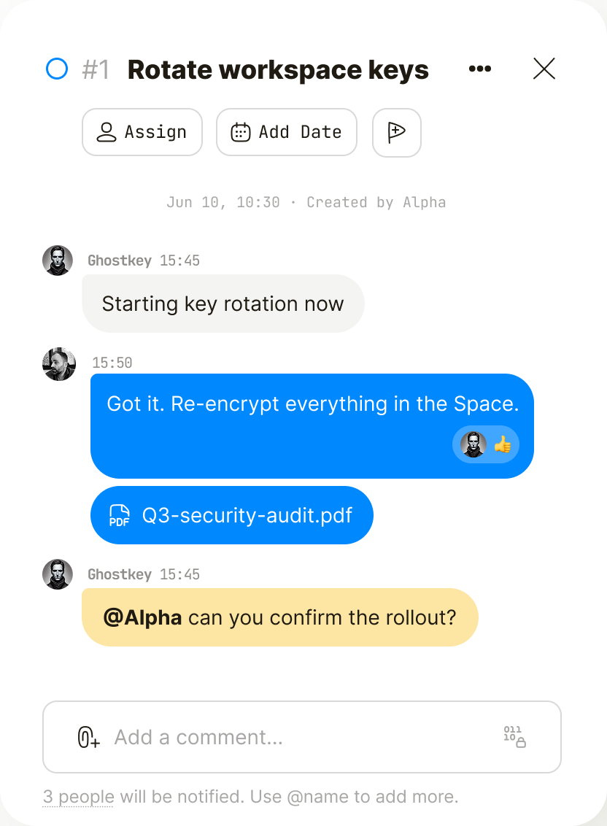607x826 pixels.
Task: Click the calendar icon in Add Date
Action: click(x=241, y=132)
